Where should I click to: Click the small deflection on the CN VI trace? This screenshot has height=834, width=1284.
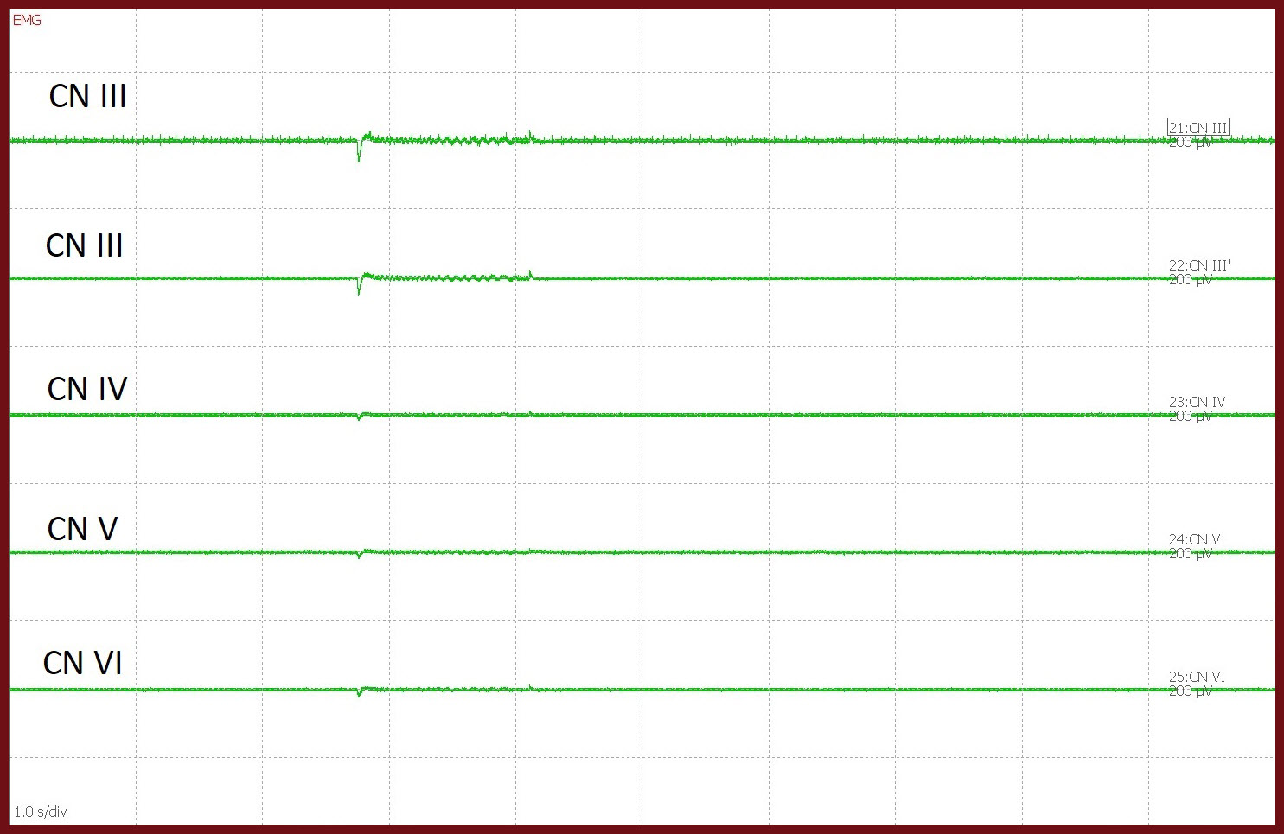(360, 692)
